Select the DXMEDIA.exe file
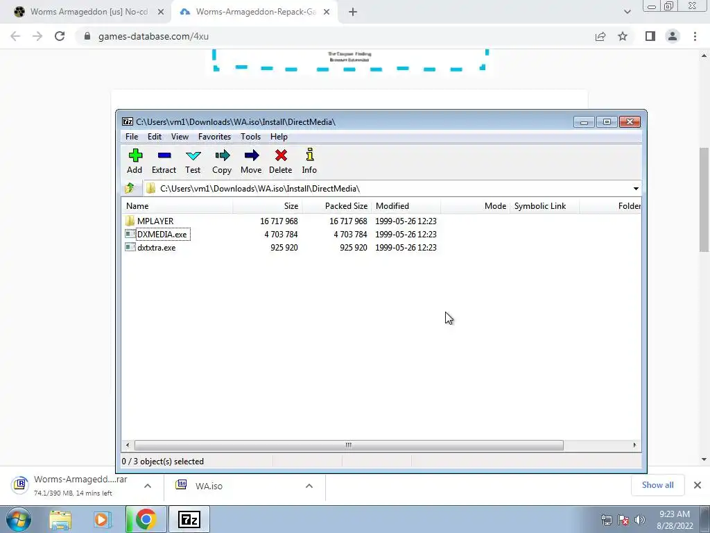 162,235
